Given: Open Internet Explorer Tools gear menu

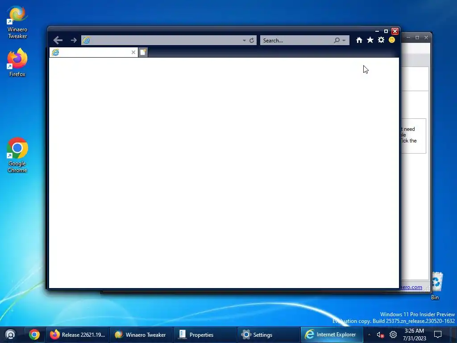Looking at the screenshot, I should pyautogui.click(x=381, y=40).
